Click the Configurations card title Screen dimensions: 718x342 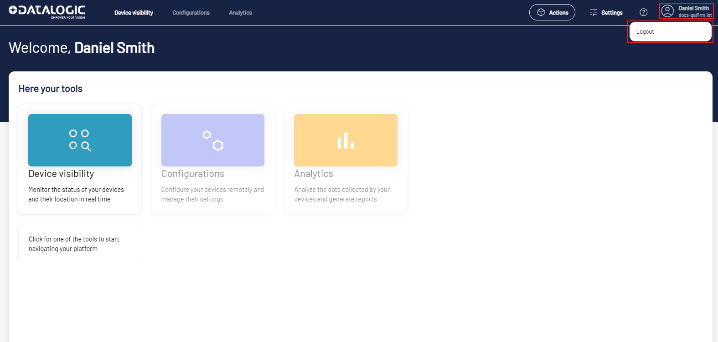pos(193,174)
